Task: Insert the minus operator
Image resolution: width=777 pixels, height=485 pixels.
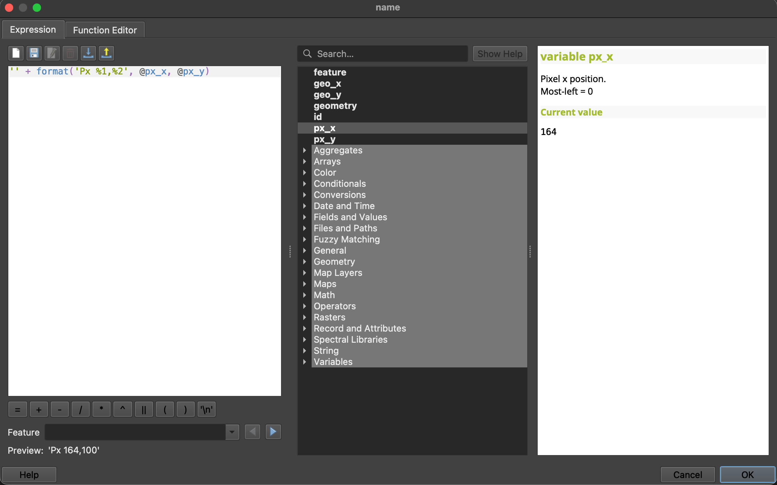Action: point(60,410)
